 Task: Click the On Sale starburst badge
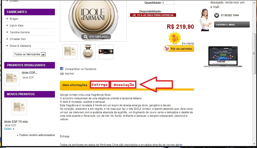[175, 38]
